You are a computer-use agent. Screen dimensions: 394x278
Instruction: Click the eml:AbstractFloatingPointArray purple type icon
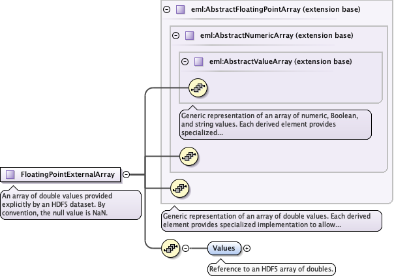point(180,10)
